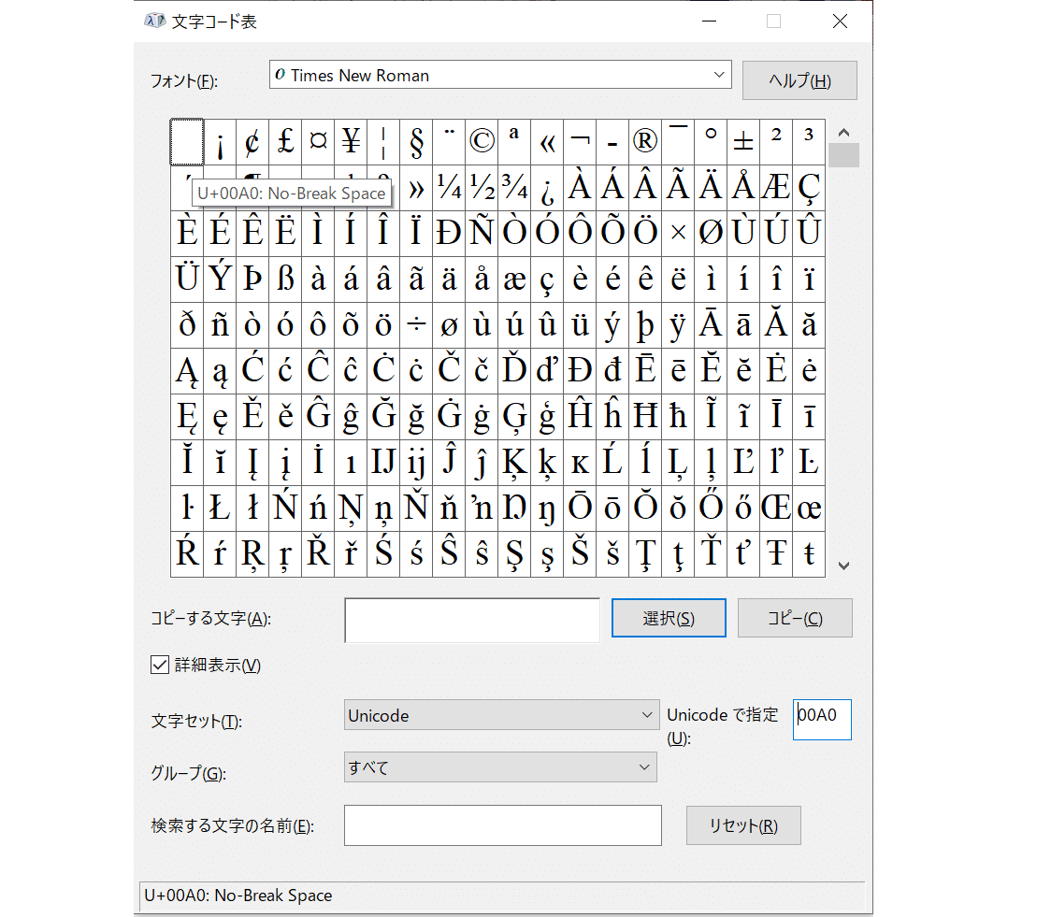Choose the pound sterling £ symbol
Image resolution: width=1051 pixels, height=917 pixels.
coord(285,142)
